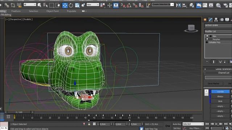
Task: Switch to the Object Paint ribbon tab
Action: [52, 11]
